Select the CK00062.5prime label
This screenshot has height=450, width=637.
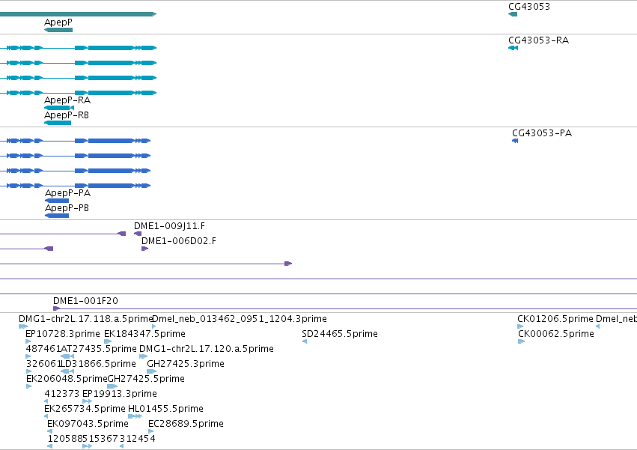(x=555, y=334)
